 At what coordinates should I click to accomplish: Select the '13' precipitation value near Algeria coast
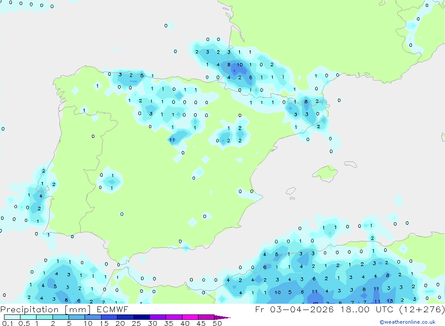click(x=390, y=301)
